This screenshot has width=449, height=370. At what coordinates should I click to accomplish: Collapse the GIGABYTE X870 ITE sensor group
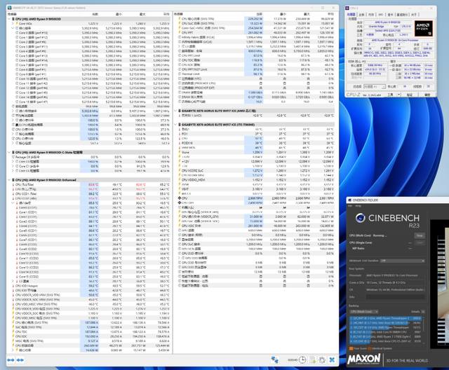click(175, 125)
